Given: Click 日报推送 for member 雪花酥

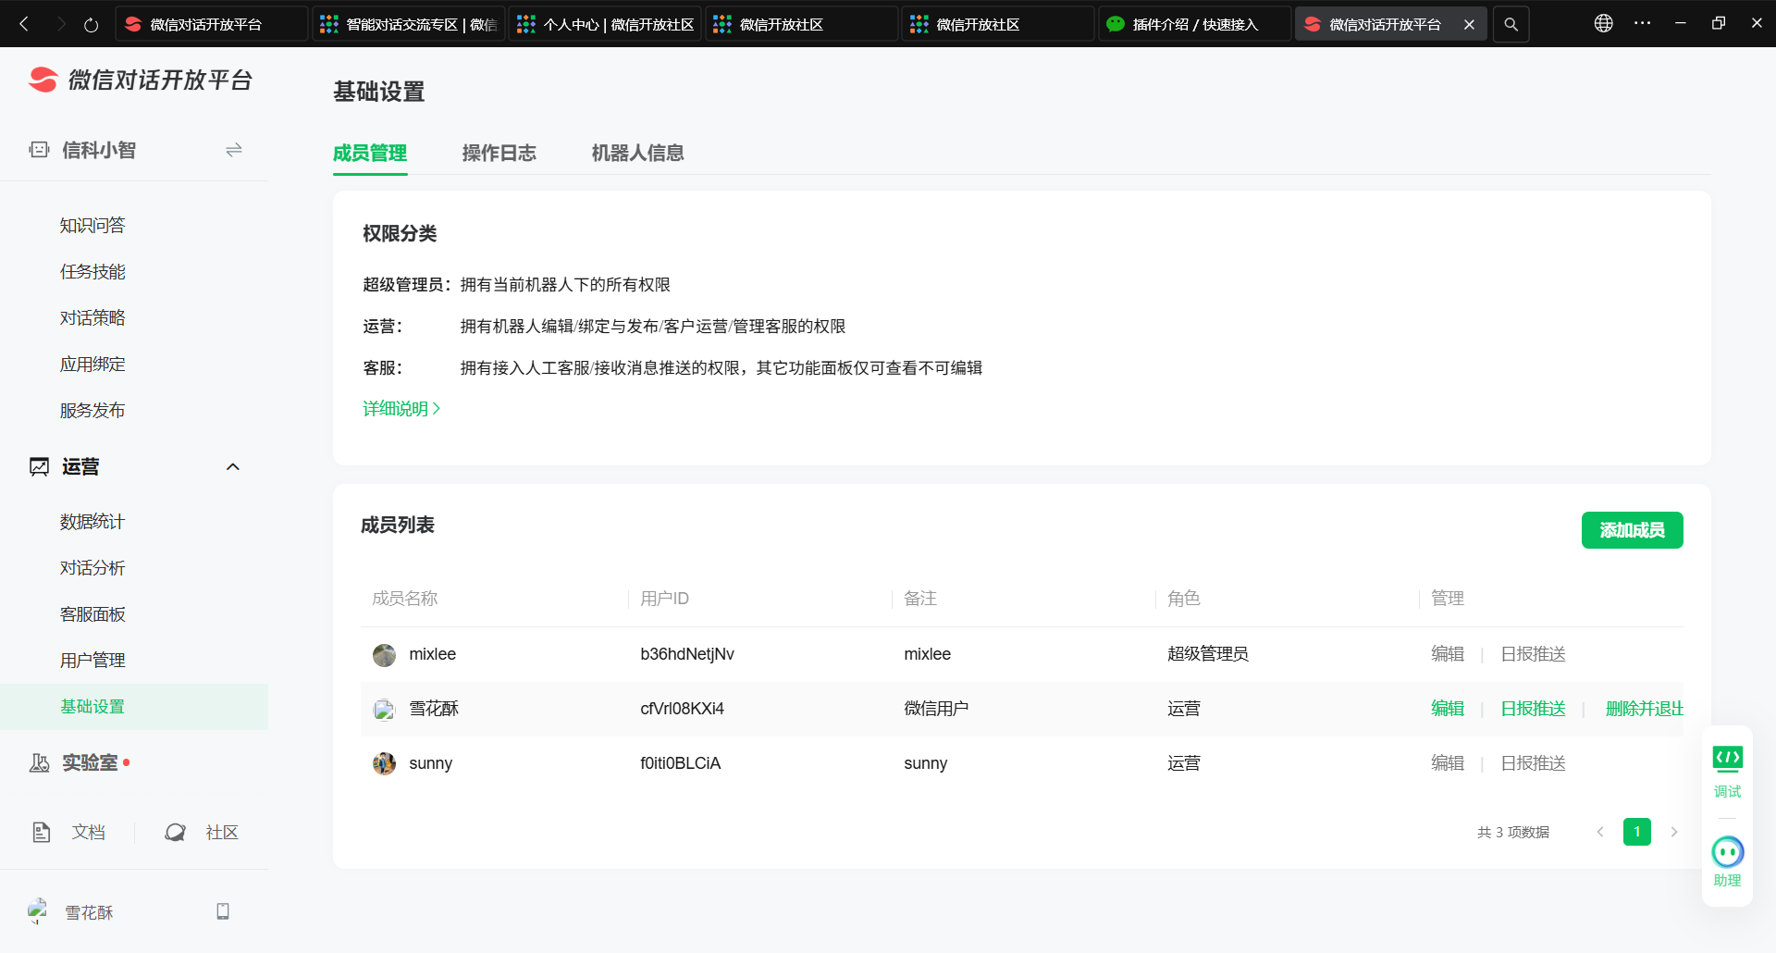Looking at the screenshot, I should pyautogui.click(x=1533, y=709).
